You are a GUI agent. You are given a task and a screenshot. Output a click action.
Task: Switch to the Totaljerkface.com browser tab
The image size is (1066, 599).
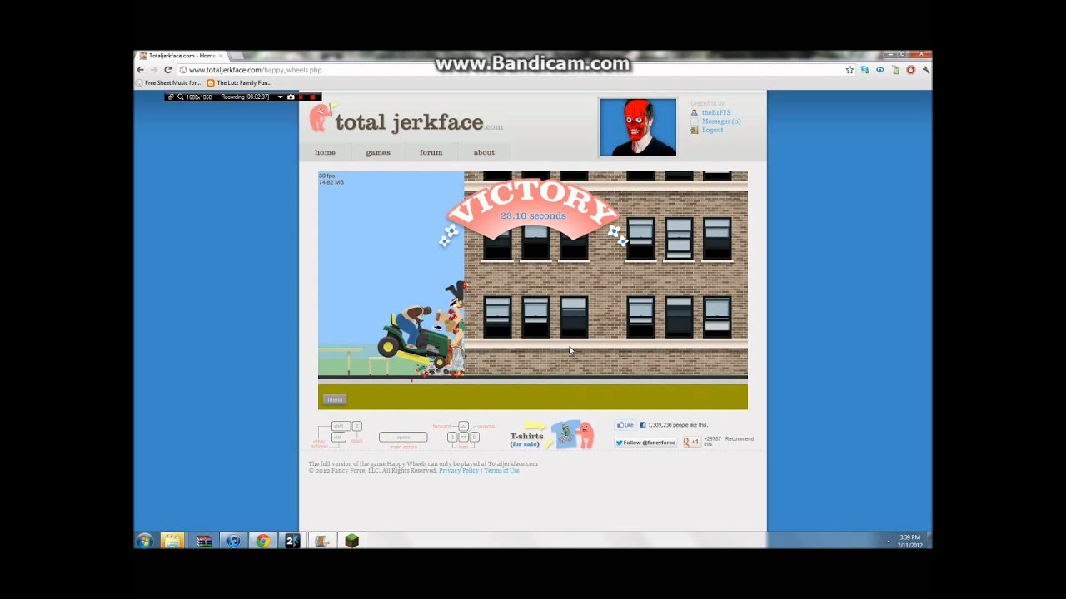182,56
